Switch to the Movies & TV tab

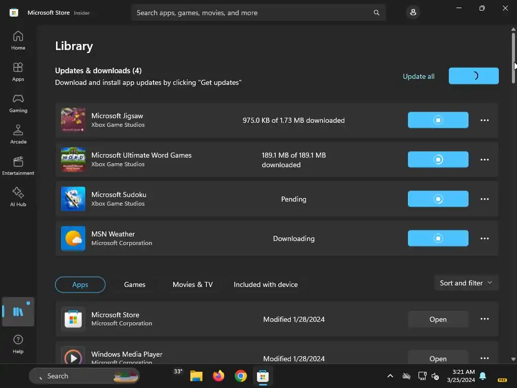192,284
